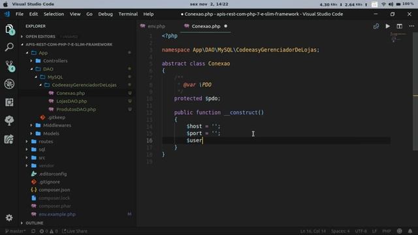Click the feedback smiley in status bar
The image size is (418, 235).
[399, 231]
